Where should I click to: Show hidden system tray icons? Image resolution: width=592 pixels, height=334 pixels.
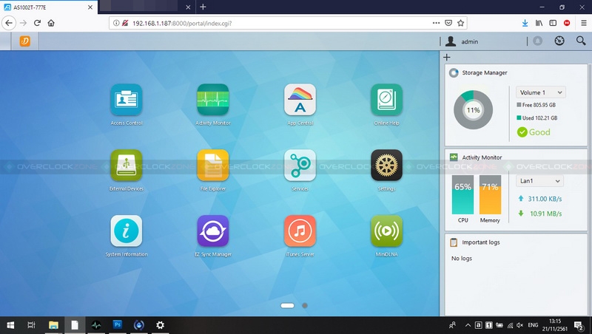[468, 325]
